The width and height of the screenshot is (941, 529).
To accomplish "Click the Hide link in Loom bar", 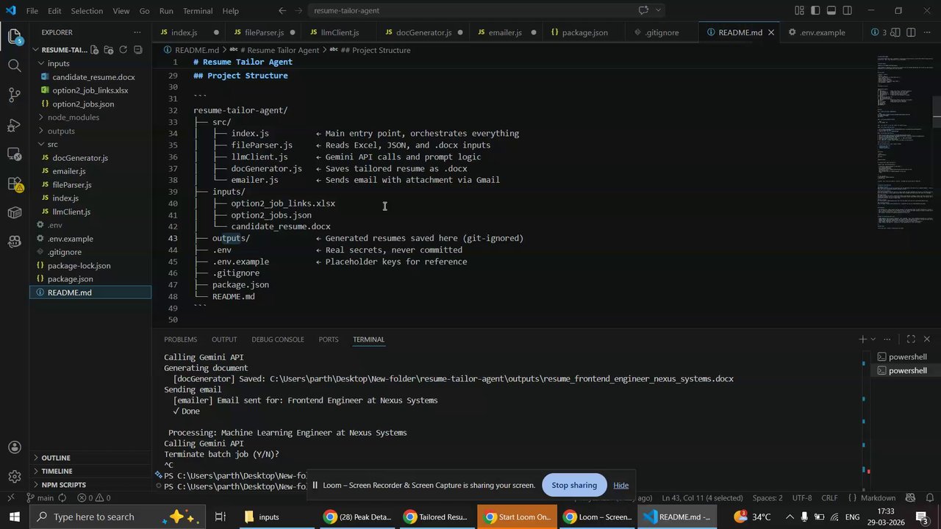I will (621, 485).
